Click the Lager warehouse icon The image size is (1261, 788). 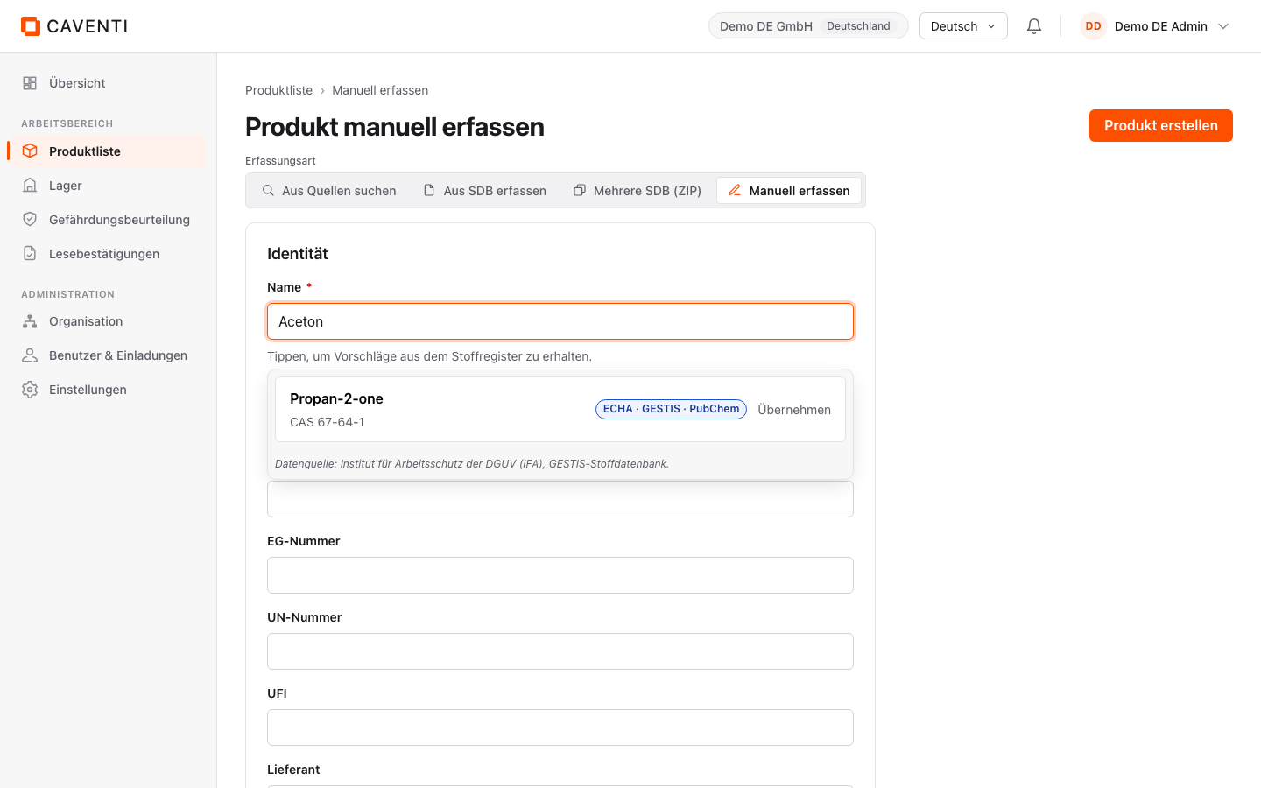click(30, 186)
